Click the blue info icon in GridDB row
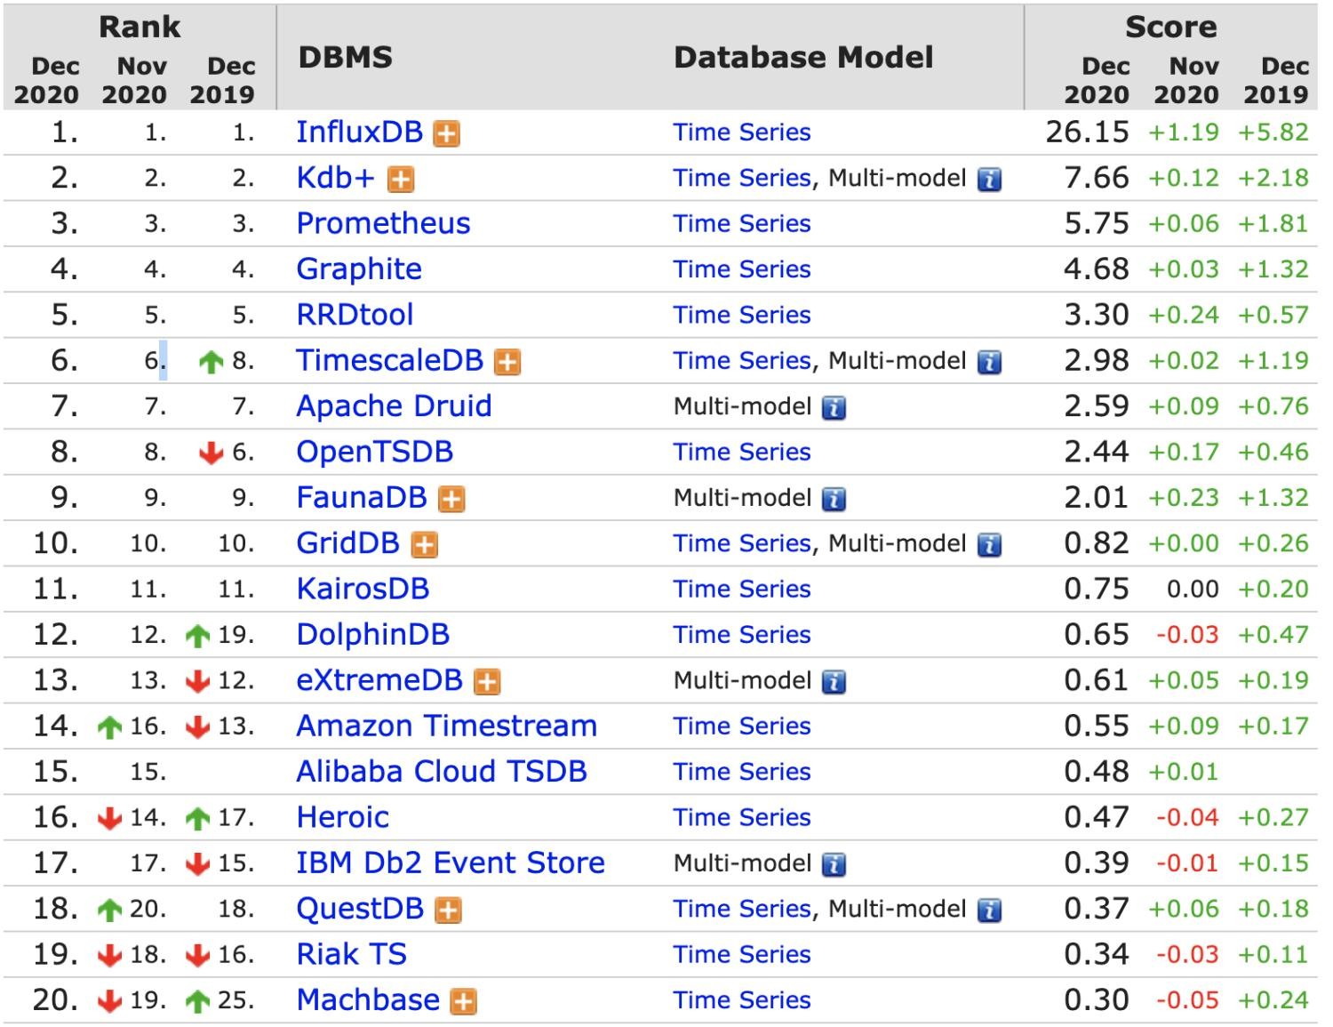This screenshot has width=1333, height=1027. [989, 545]
